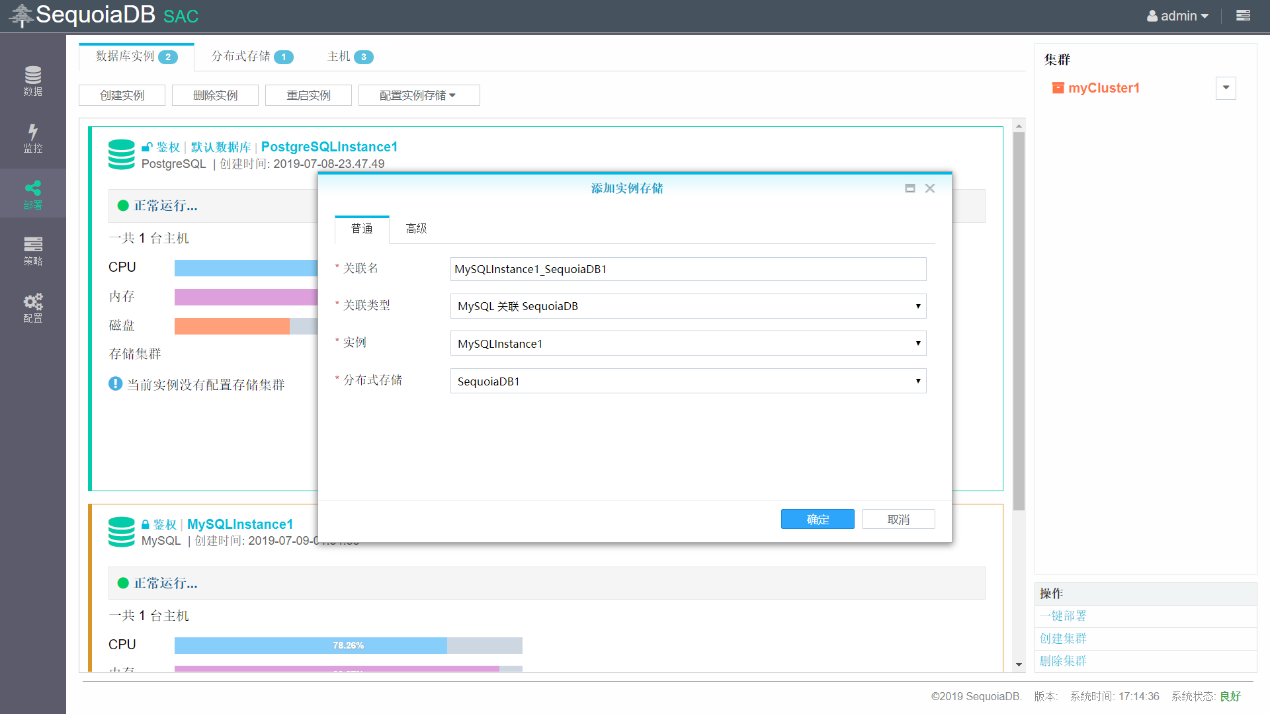Expand the myCluster1 cluster arrow
Viewport: 1270px width, 714px height.
(x=1226, y=88)
